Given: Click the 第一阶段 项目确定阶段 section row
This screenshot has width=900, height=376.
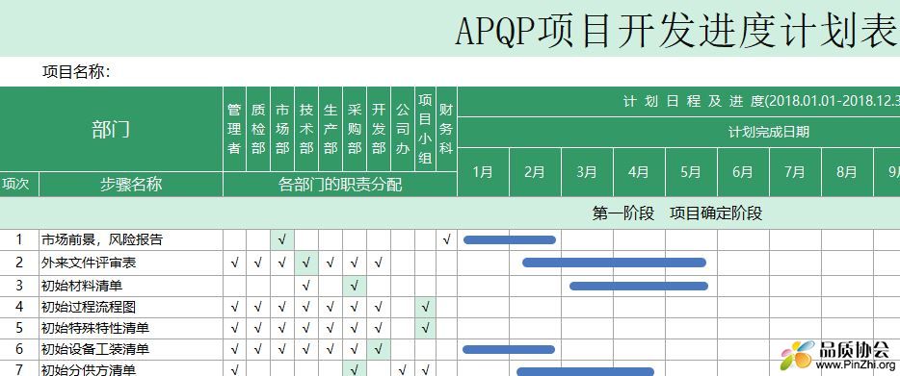Looking at the screenshot, I should click(450, 213).
